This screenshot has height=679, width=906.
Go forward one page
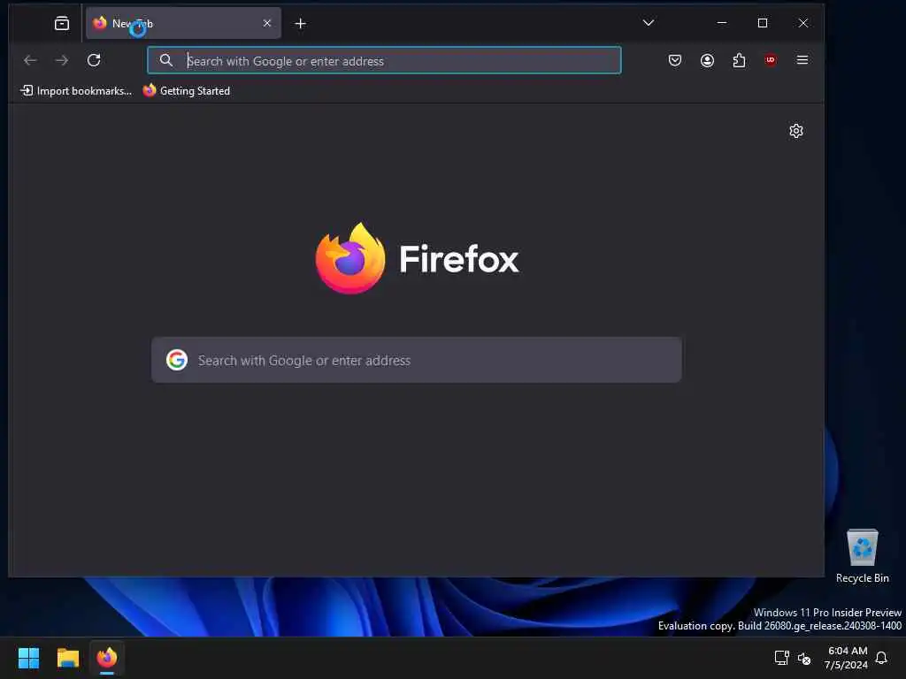[x=62, y=60]
